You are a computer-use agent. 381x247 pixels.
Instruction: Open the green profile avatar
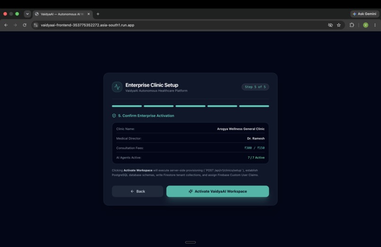pyautogui.click(x=365, y=25)
